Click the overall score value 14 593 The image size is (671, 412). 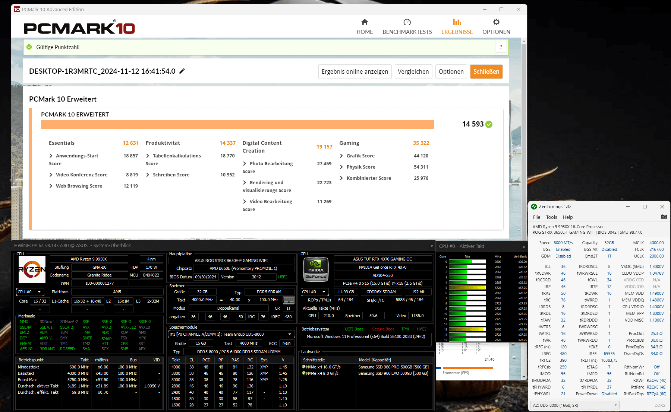(x=473, y=124)
